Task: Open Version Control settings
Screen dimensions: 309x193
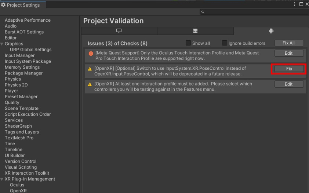Action: pos(21,162)
